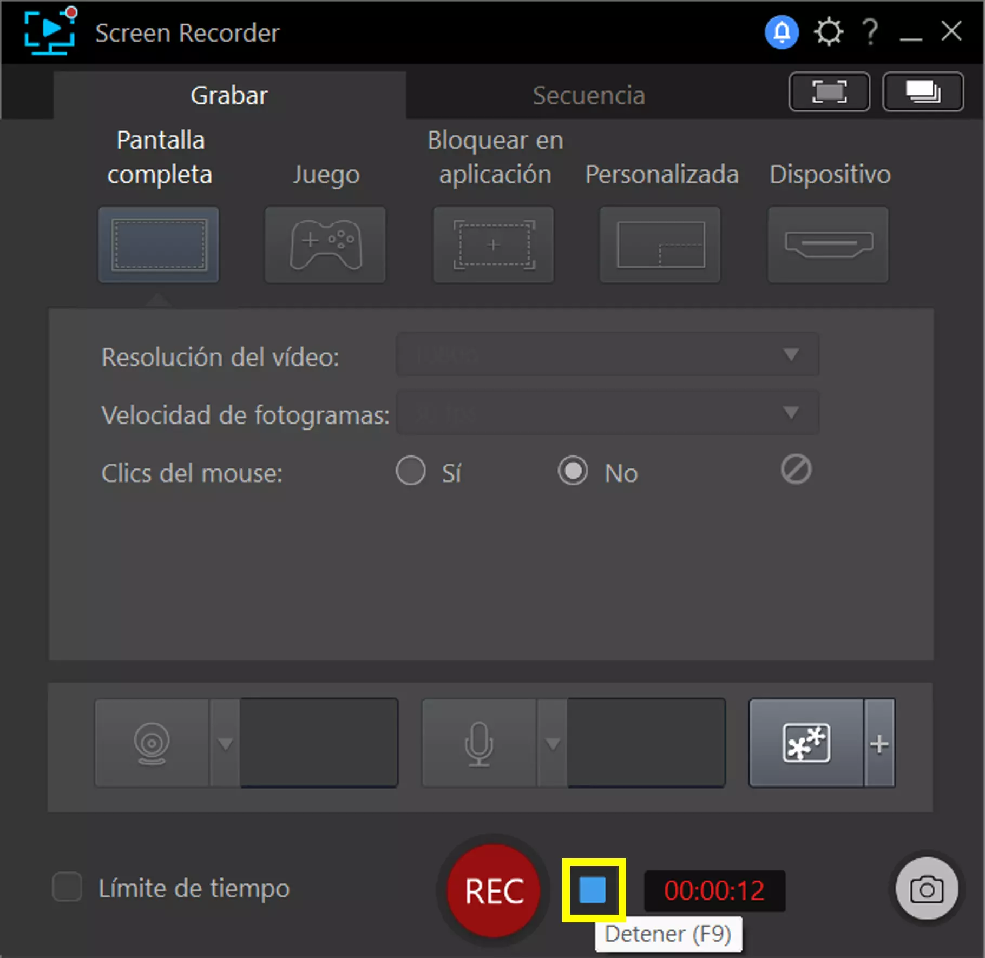Open settings with the gear icon

tap(829, 32)
